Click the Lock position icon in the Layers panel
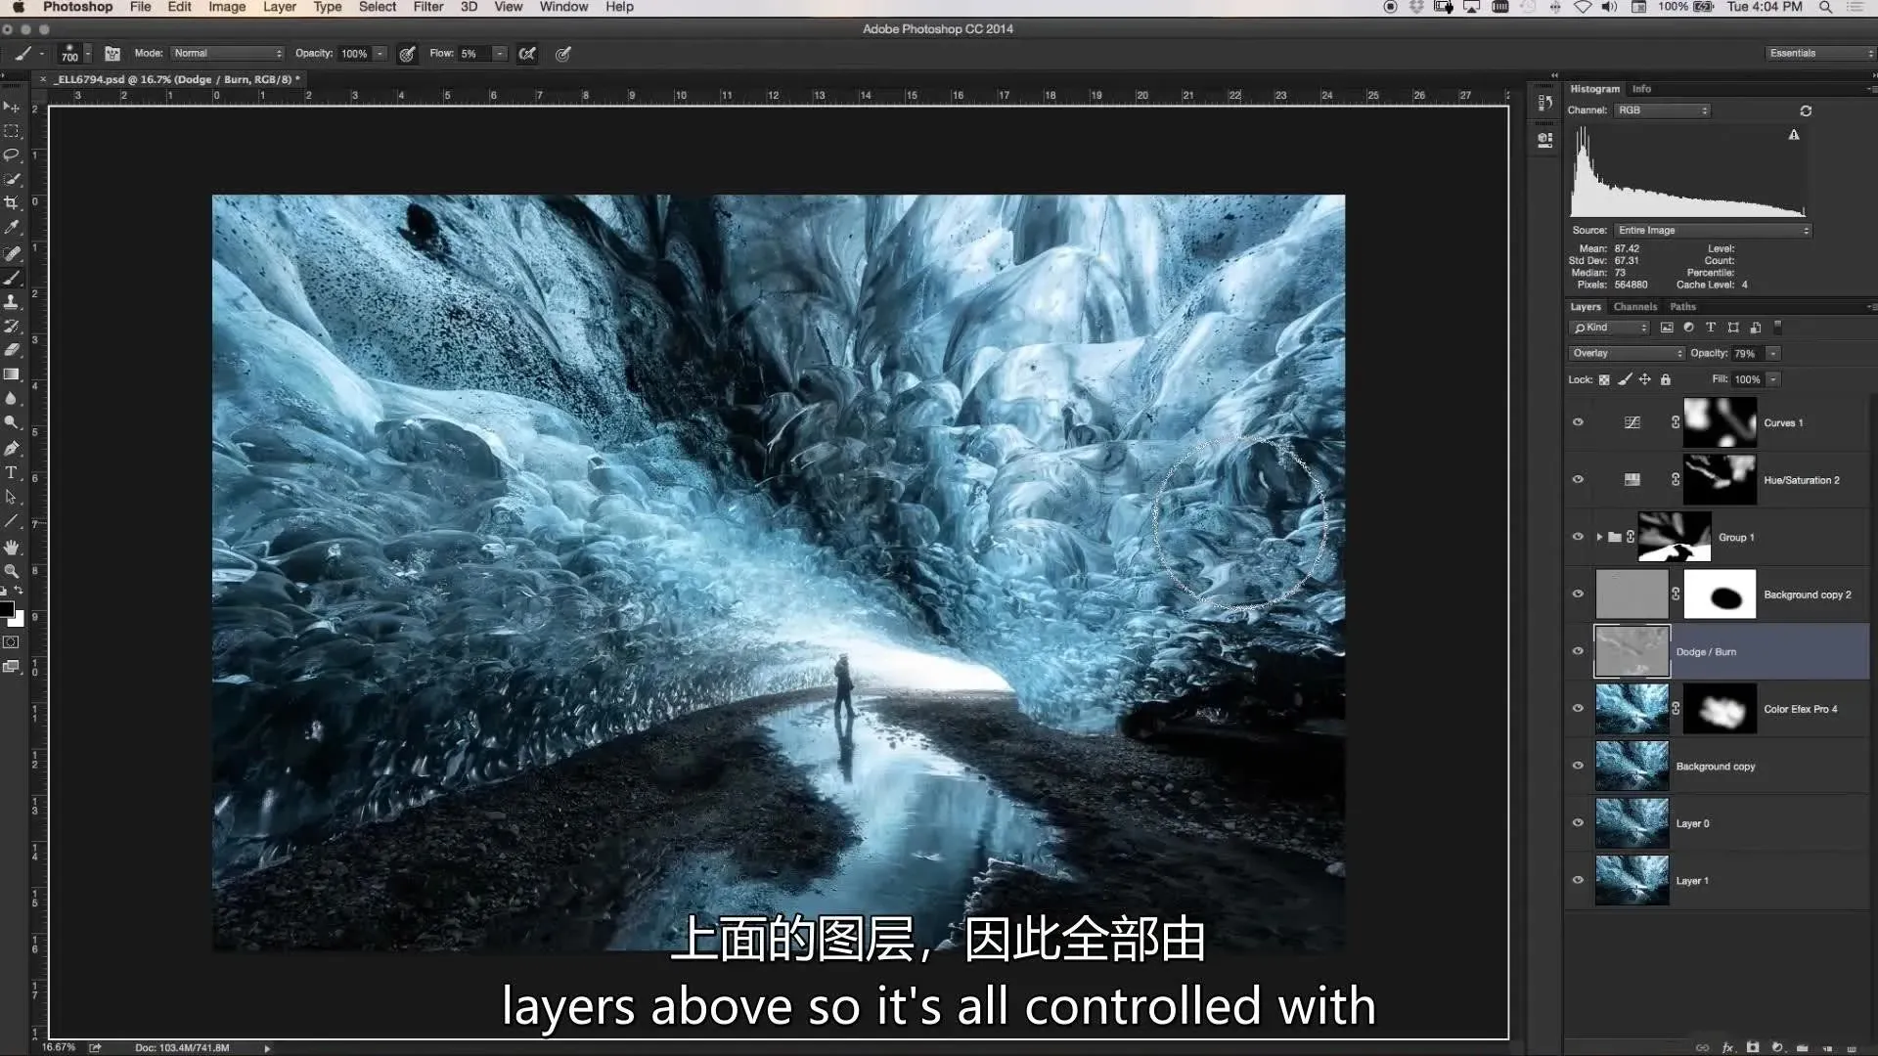Screen dimensions: 1878x1056 pos(1645,379)
